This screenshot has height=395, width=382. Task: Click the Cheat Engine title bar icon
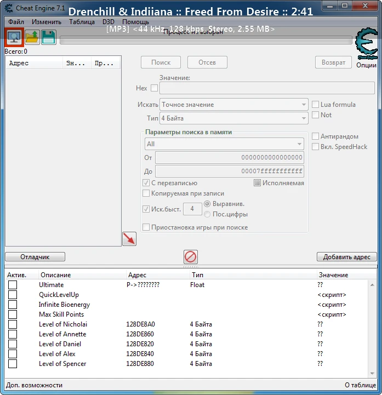point(9,8)
